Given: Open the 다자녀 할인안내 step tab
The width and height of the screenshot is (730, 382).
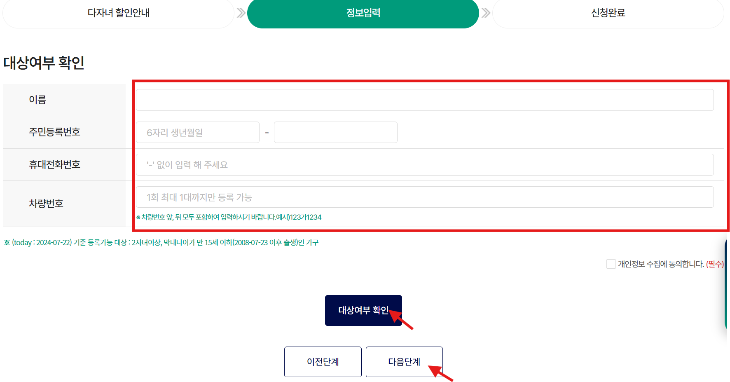Looking at the screenshot, I should coord(118,13).
